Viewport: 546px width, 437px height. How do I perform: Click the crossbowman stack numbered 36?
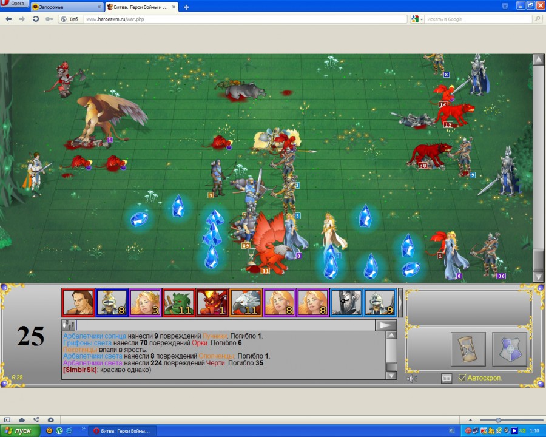[489, 255]
